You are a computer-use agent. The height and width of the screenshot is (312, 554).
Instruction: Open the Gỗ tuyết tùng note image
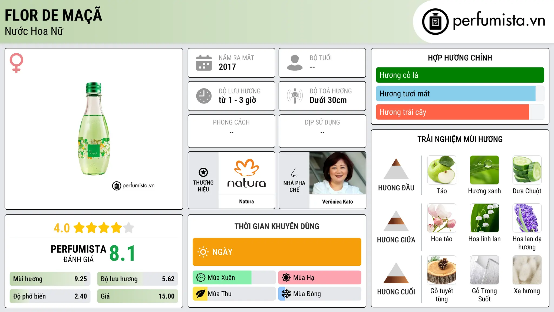pyautogui.click(x=442, y=270)
